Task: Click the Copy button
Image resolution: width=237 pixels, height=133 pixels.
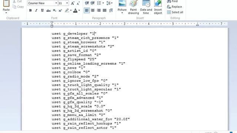Action: pos(18,7)
